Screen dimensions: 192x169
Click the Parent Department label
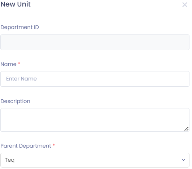26,146
